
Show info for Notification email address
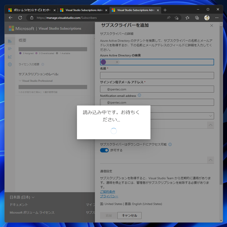[139, 95]
